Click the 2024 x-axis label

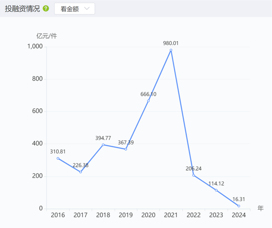click(239, 215)
